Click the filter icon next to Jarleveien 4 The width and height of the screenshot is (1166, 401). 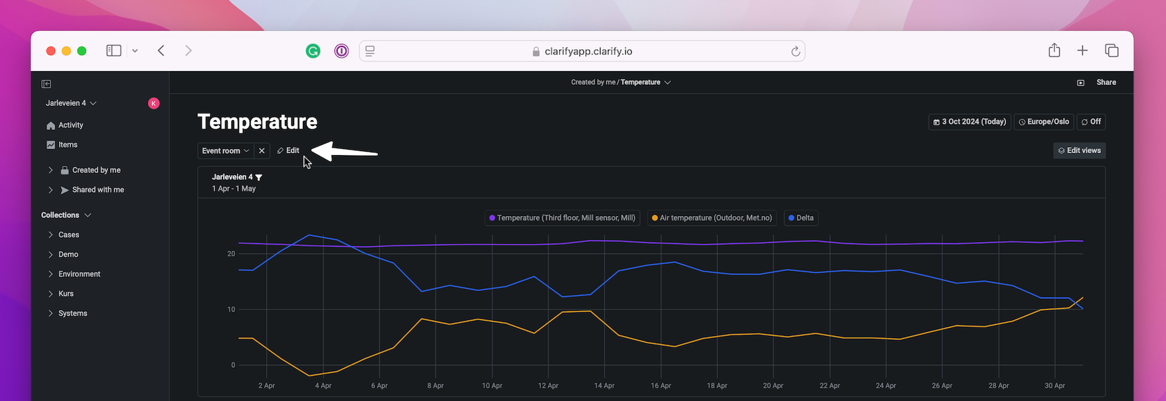tap(259, 178)
